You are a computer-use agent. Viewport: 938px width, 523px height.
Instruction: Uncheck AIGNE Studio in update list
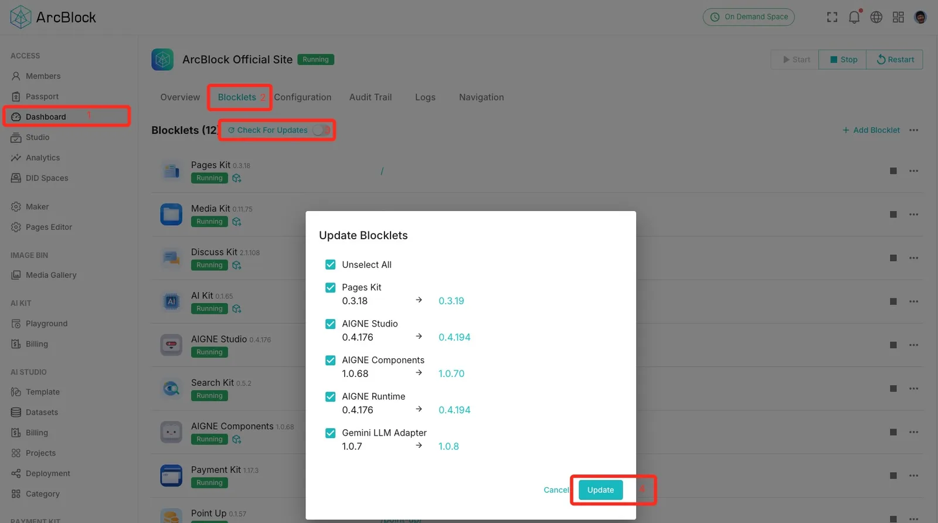tap(331, 324)
